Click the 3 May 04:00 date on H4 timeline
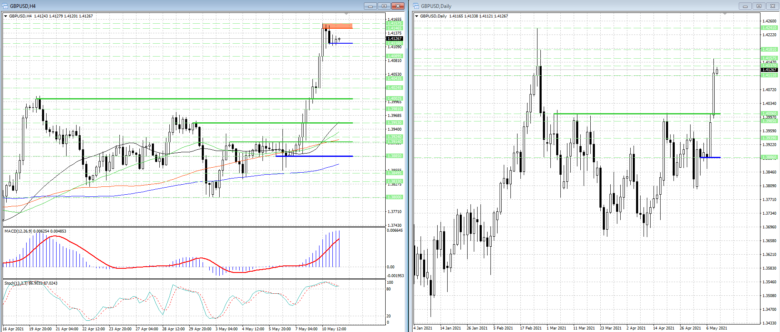Screen dimensions: 780x332 (x=227, y=329)
